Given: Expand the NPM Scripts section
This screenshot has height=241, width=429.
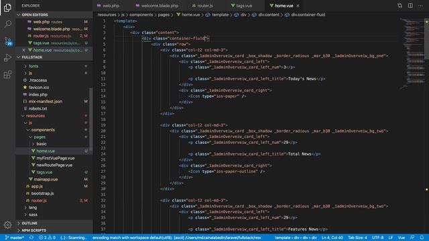Looking at the screenshot, I should click(x=54, y=230).
